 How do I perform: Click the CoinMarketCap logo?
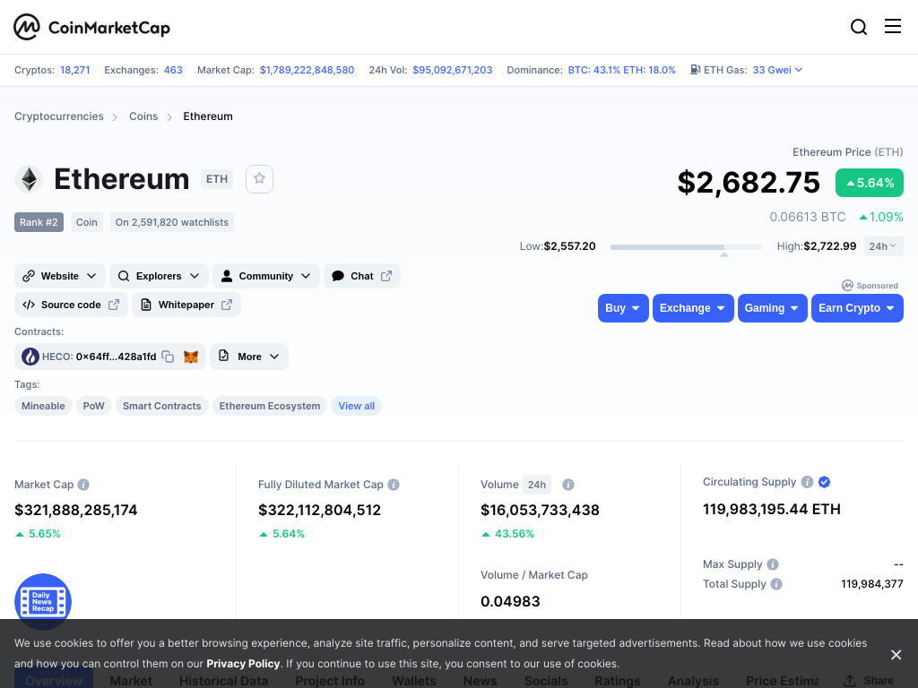(x=92, y=27)
